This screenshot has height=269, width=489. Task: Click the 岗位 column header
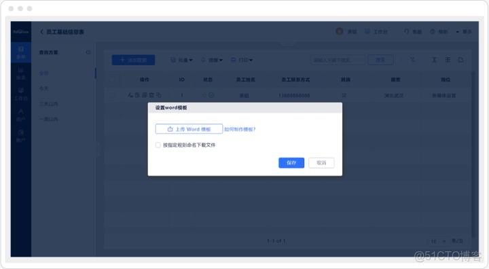click(446, 79)
